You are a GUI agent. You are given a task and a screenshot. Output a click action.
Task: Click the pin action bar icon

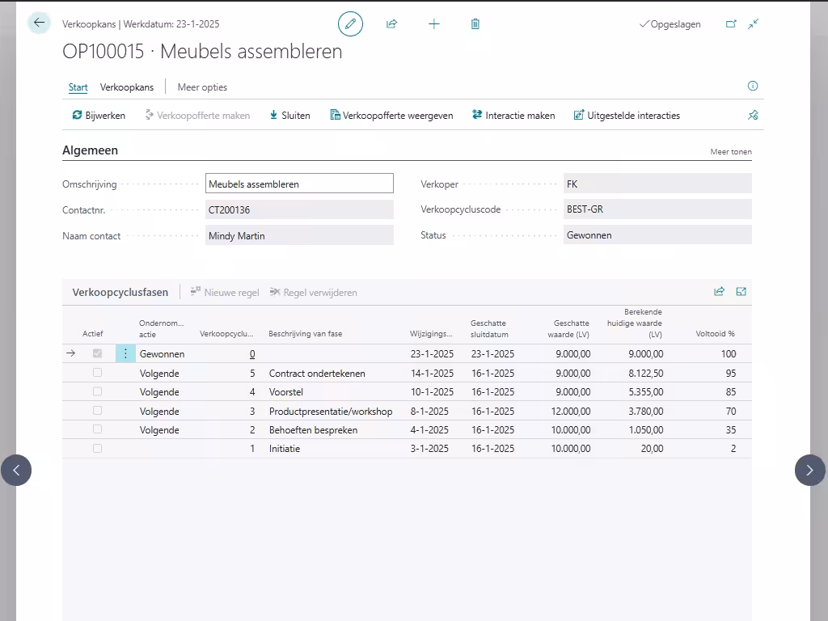(x=753, y=116)
